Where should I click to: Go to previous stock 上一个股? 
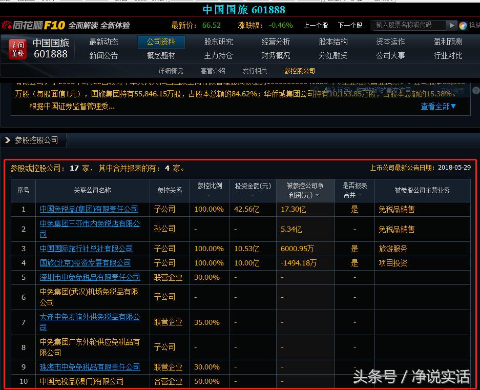point(316,26)
